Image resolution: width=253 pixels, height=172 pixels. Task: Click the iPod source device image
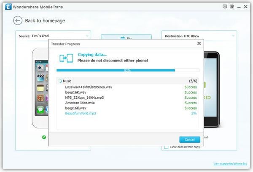[x=40, y=88]
